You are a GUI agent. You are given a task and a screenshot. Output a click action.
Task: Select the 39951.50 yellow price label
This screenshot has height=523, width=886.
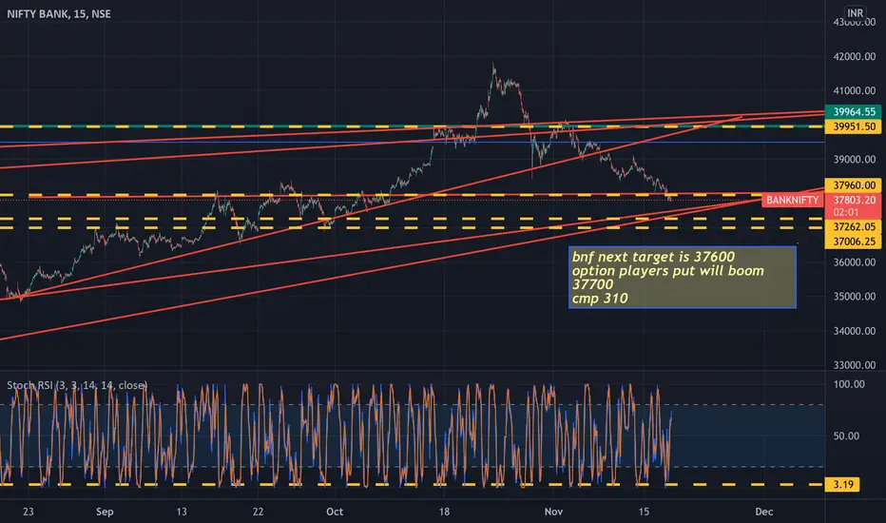pyautogui.click(x=854, y=126)
